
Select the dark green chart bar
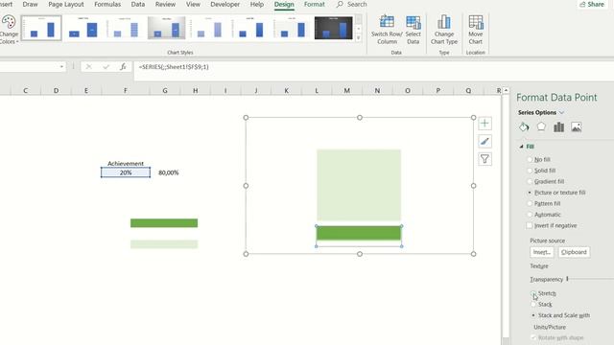click(359, 233)
